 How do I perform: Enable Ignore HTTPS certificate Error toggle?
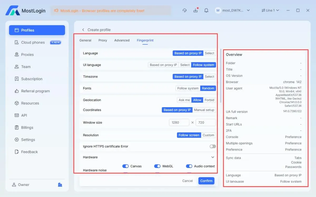coord(213,146)
